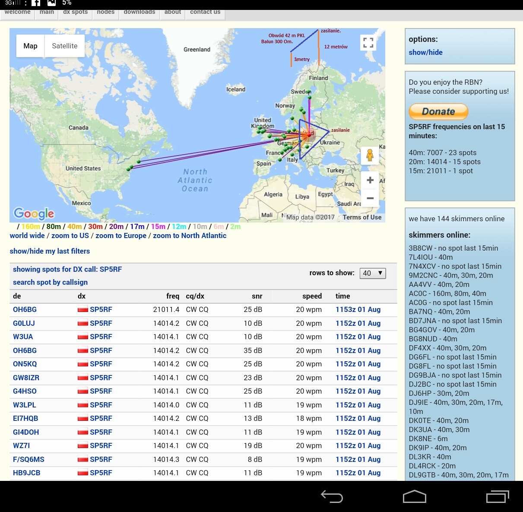Open W3UA spotter callsign link

point(23,337)
